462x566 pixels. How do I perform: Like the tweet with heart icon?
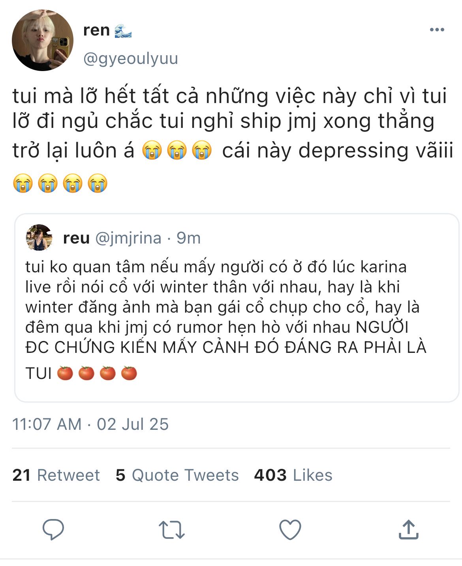[x=290, y=529]
